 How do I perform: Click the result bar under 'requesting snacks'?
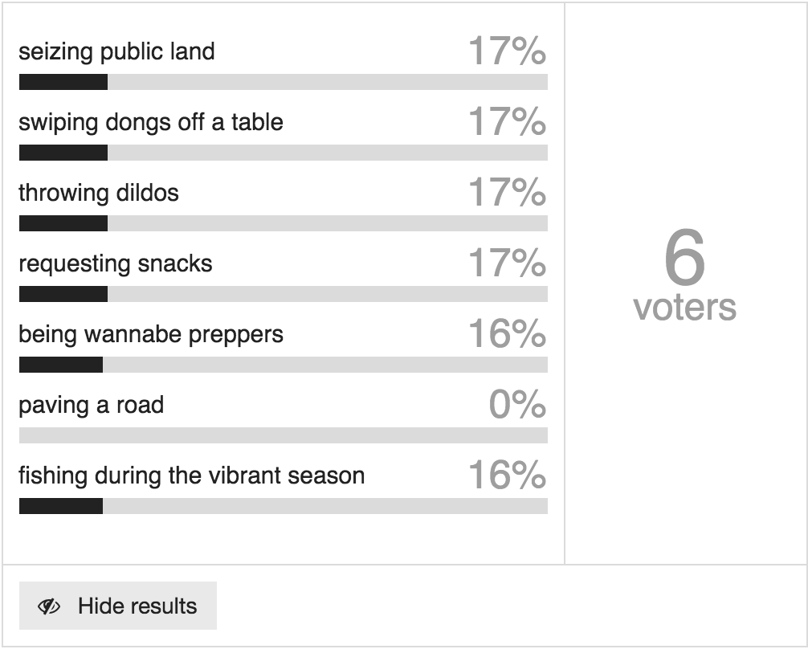(284, 294)
